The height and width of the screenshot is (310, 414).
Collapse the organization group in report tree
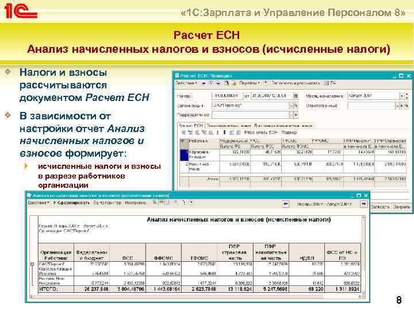pyautogui.click(x=32, y=264)
